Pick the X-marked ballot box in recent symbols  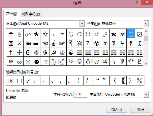tap(11, 81)
